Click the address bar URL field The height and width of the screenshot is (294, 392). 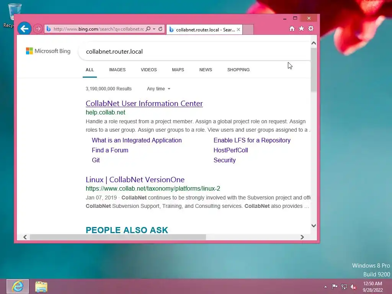point(98,29)
